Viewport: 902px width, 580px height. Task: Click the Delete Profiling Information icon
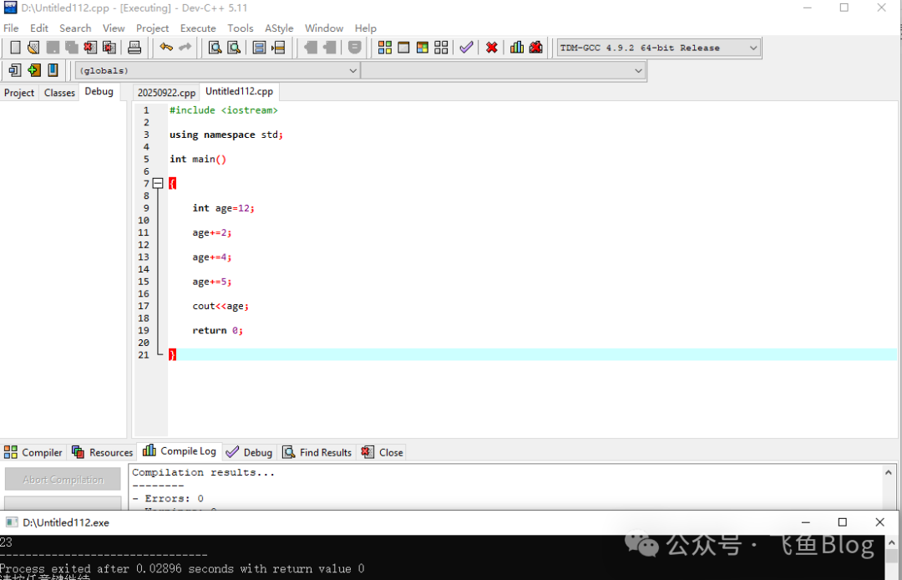(535, 48)
